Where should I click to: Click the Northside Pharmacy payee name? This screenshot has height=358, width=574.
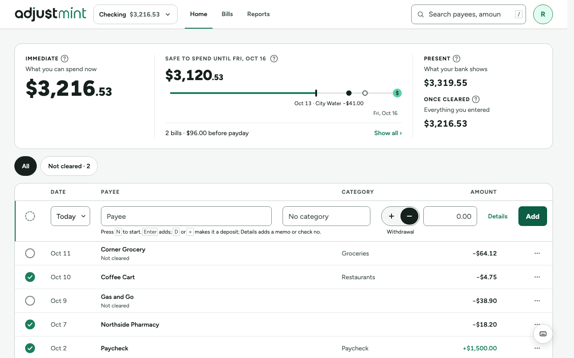pos(130,324)
